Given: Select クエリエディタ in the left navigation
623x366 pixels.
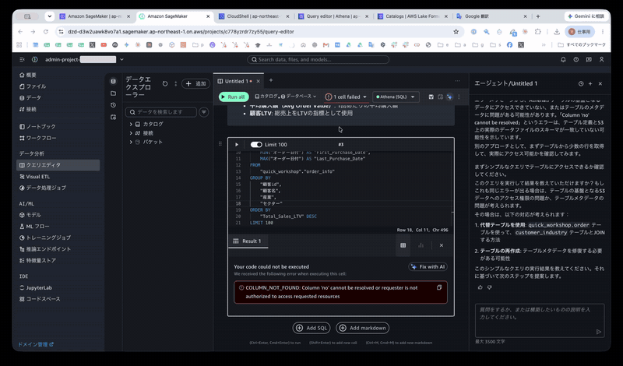Looking at the screenshot, I should pos(58,165).
